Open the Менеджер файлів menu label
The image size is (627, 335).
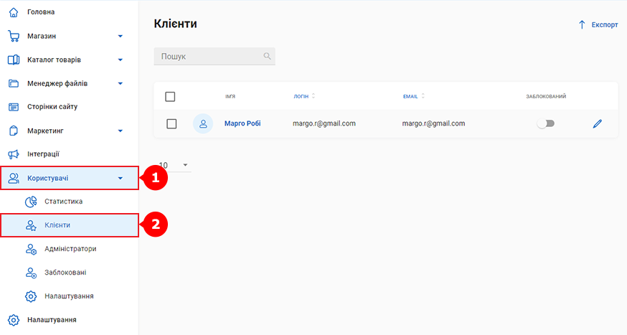[57, 83]
